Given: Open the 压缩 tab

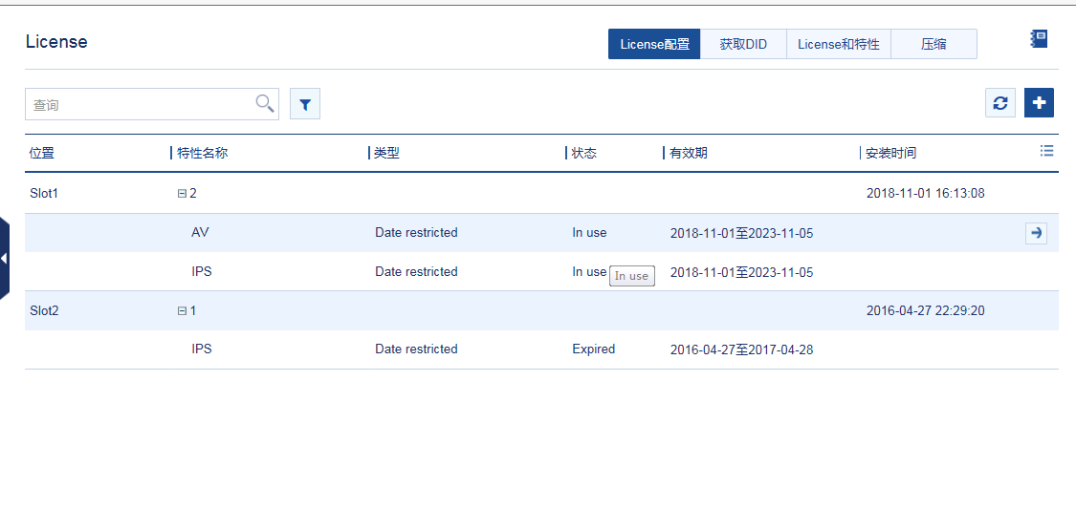Looking at the screenshot, I should pos(933,44).
